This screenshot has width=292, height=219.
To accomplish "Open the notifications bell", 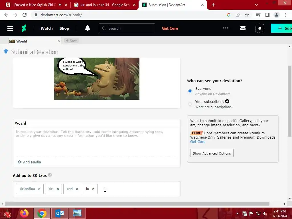I will click(x=88, y=28).
